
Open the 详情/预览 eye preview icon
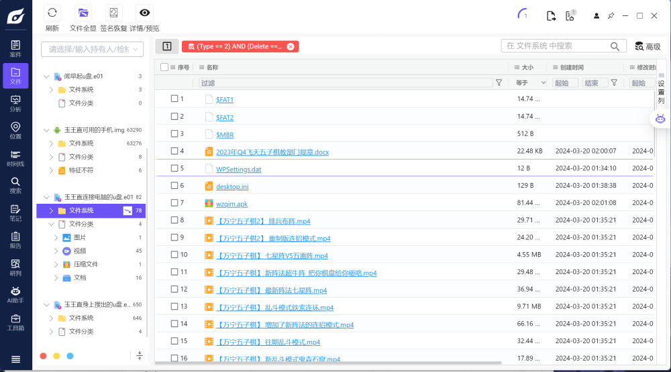click(x=144, y=13)
